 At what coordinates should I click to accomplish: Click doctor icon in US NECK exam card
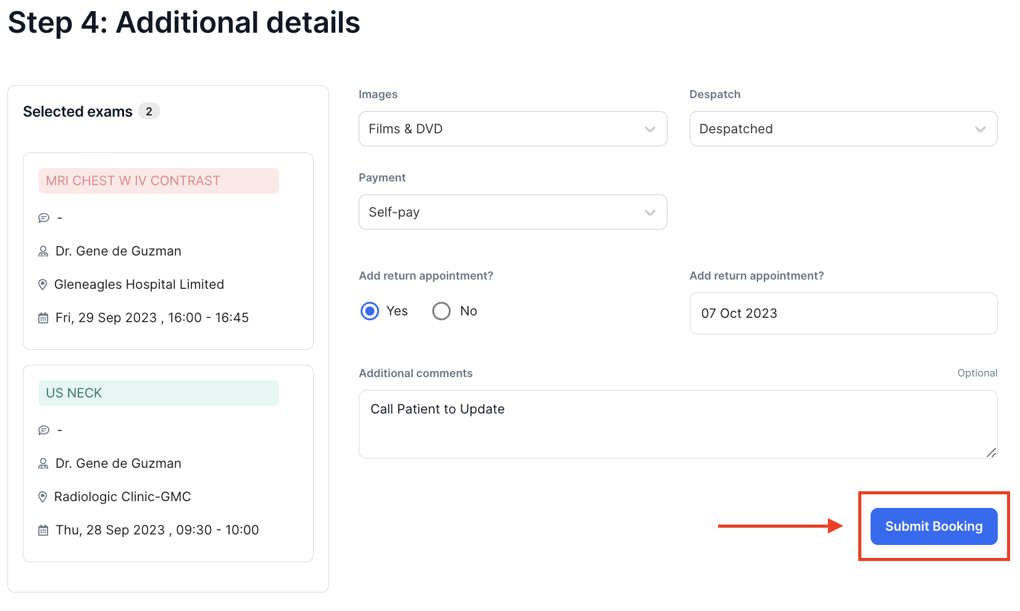pyautogui.click(x=43, y=463)
